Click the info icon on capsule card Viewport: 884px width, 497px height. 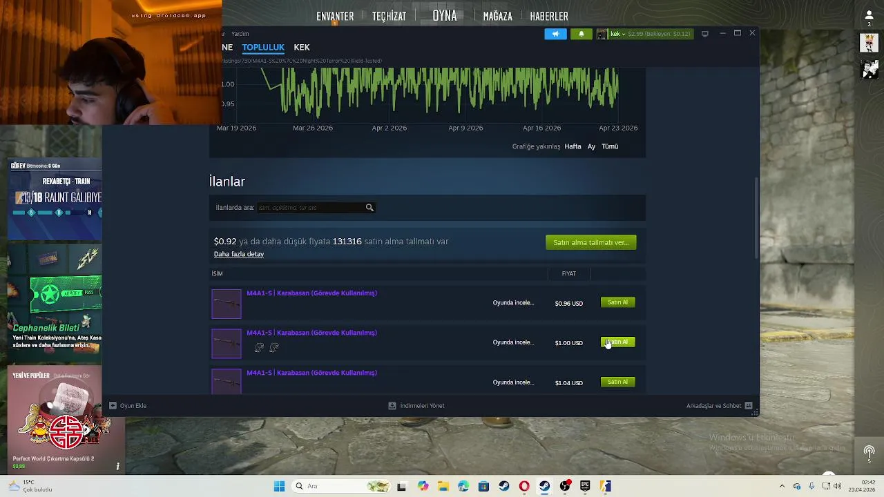[117, 467]
